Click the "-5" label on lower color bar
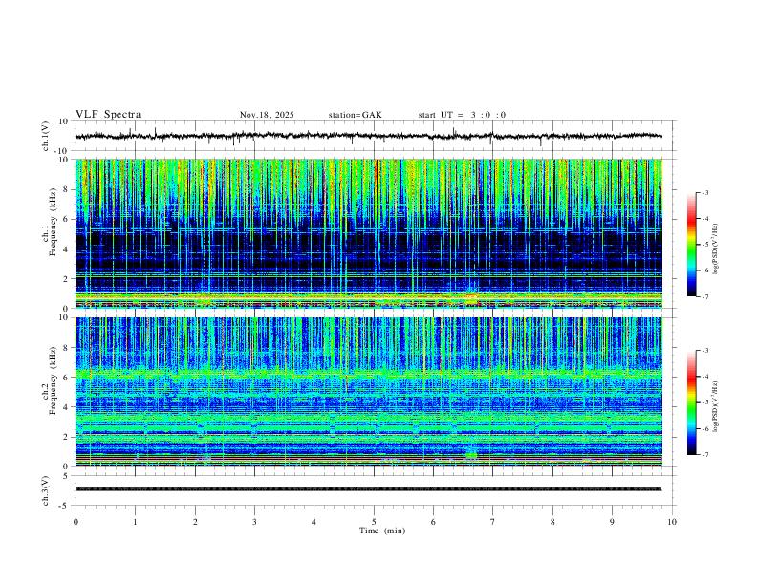The height and width of the screenshot is (585, 757). (x=704, y=402)
